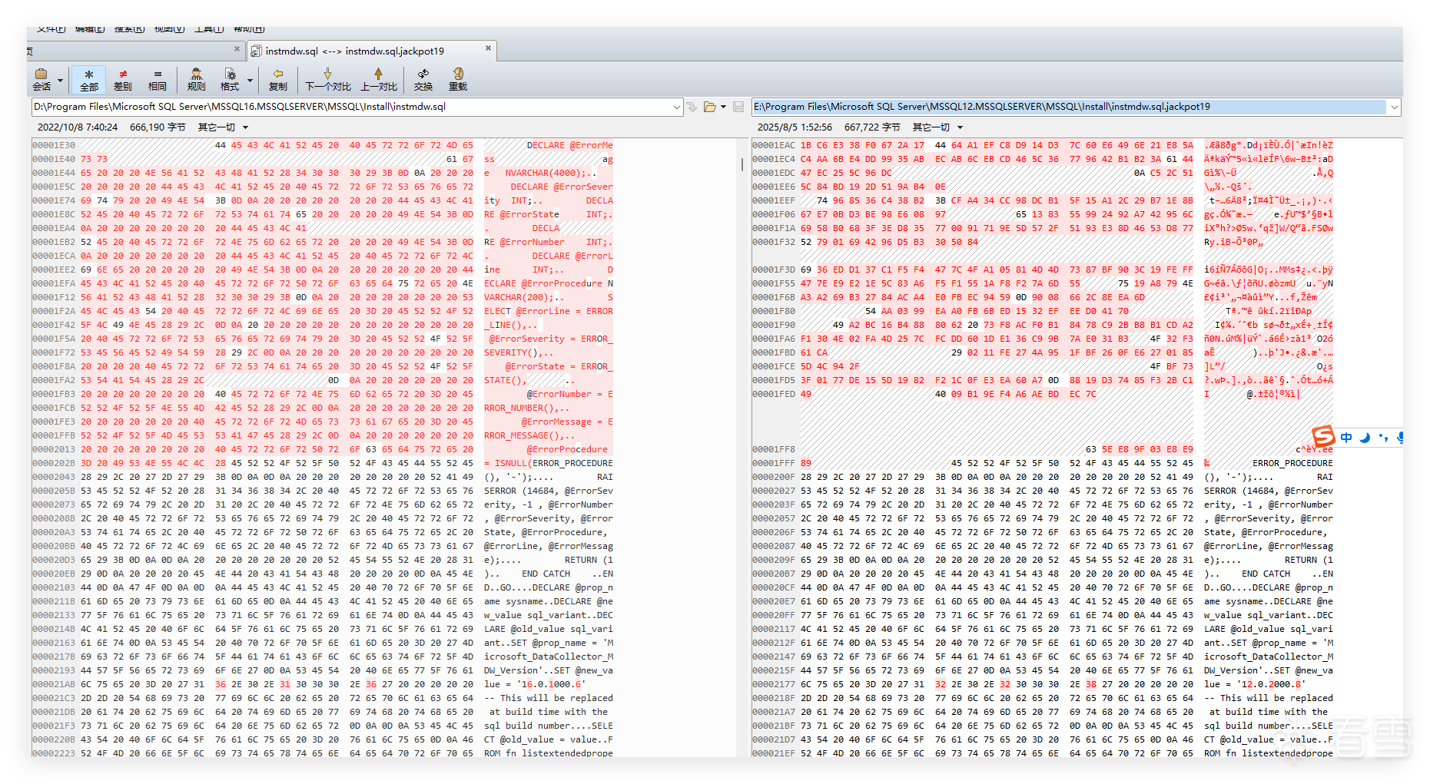Expand the 格式 format dropdown arrow
The width and height of the screenshot is (1430, 784).
[250, 80]
